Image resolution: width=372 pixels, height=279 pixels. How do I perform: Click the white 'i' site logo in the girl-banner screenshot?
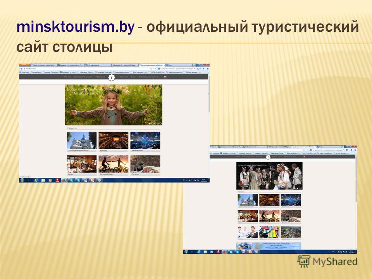(112, 77)
